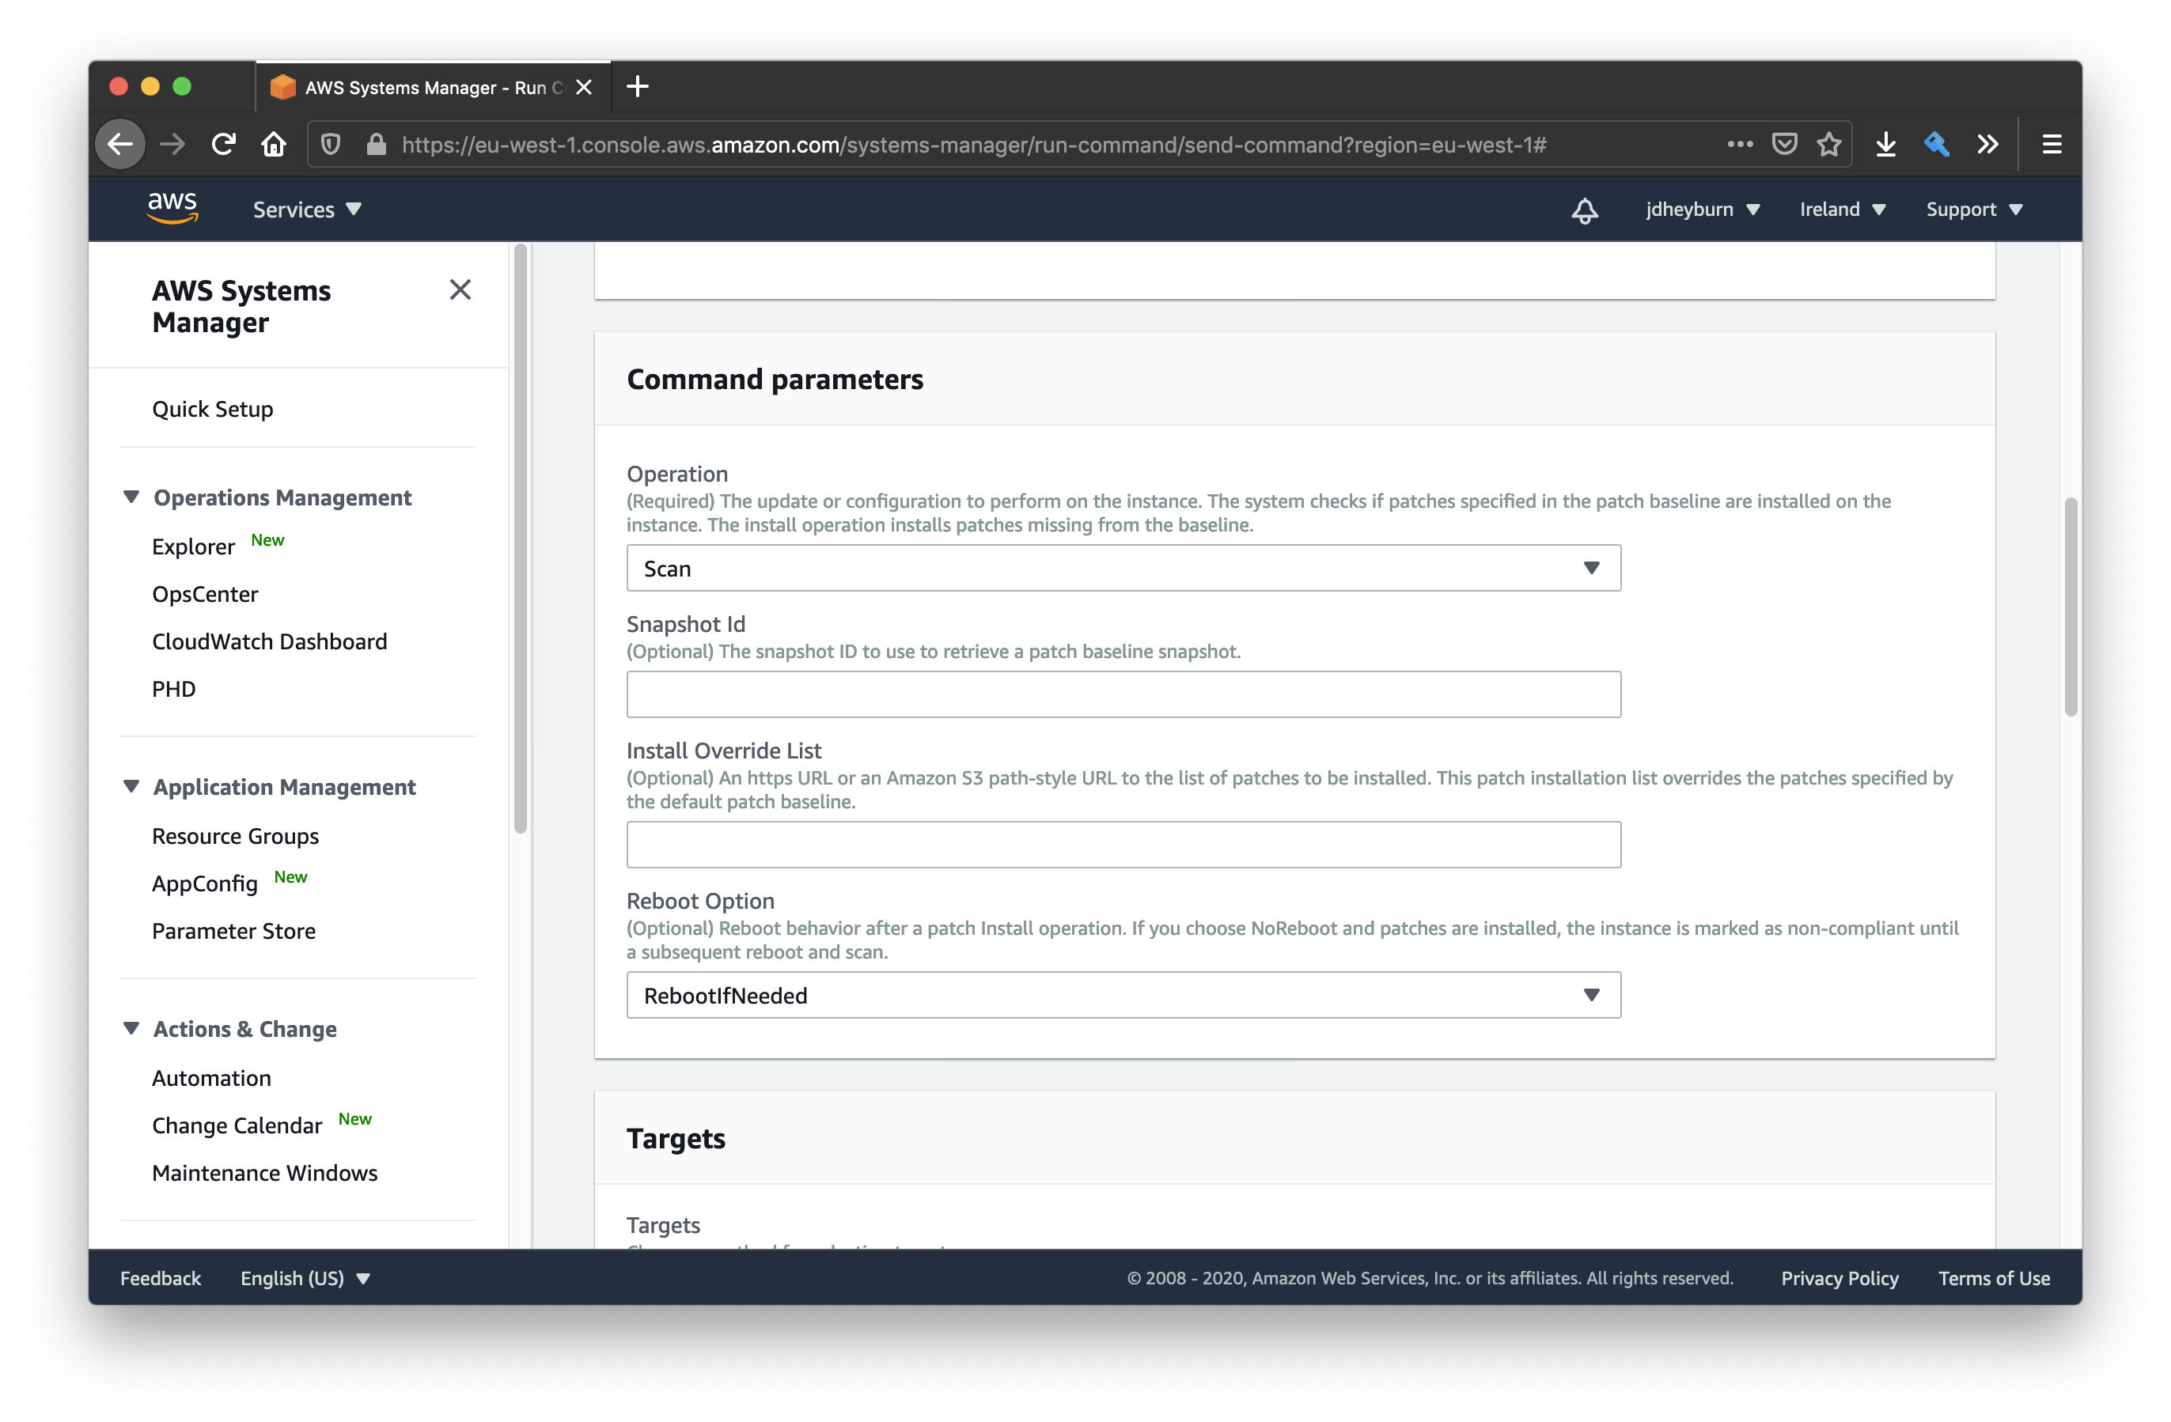
Task: Close the Systems Manager sidebar
Action: pyautogui.click(x=460, y=290)
